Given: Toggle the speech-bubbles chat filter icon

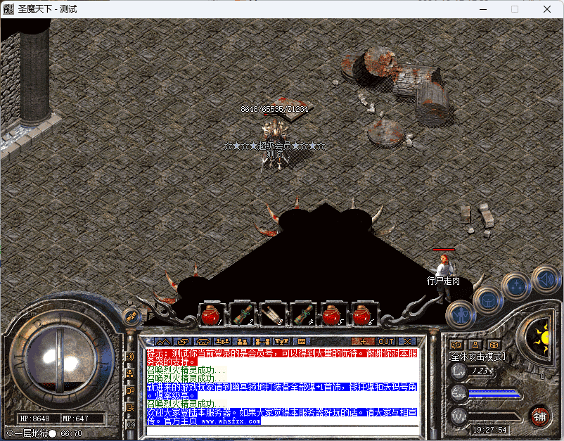Looking at the screenshot, I should coord(130,390).
